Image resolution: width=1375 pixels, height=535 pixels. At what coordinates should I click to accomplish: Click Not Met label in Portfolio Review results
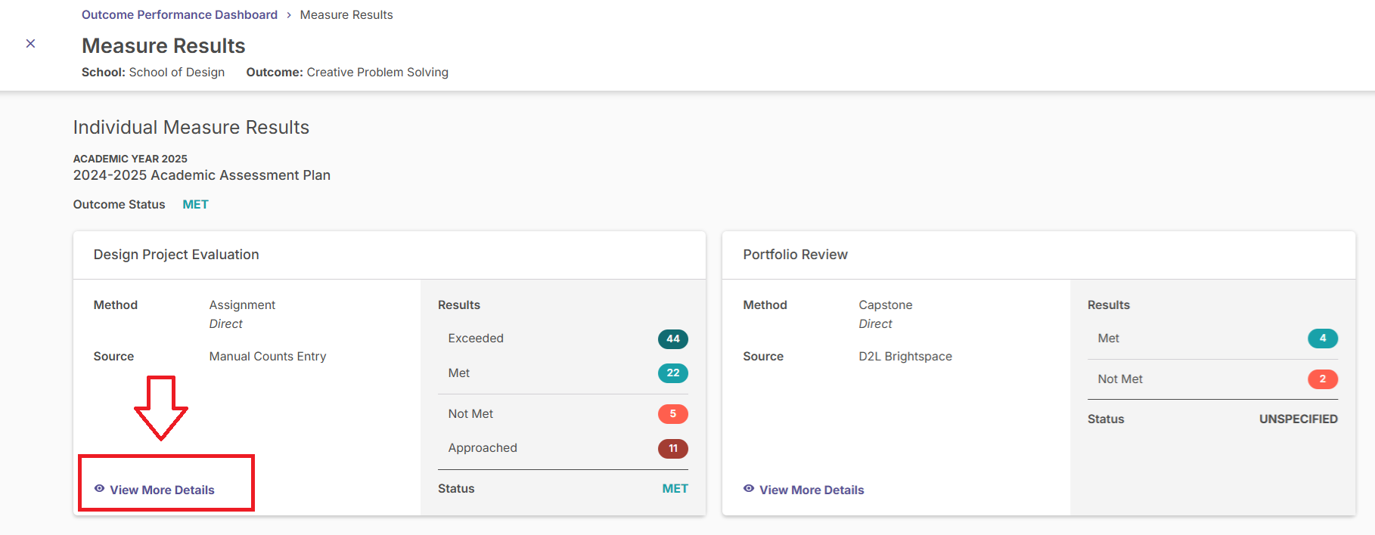1120,379
